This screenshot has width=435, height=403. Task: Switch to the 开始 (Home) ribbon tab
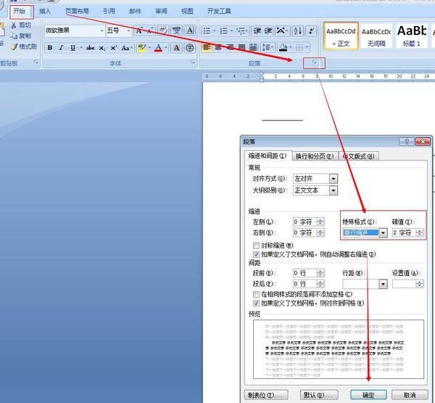click(x=19, y=12)
